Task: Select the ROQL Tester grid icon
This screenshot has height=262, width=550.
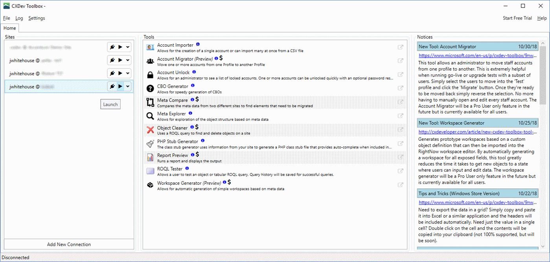Action: [150, 171]
